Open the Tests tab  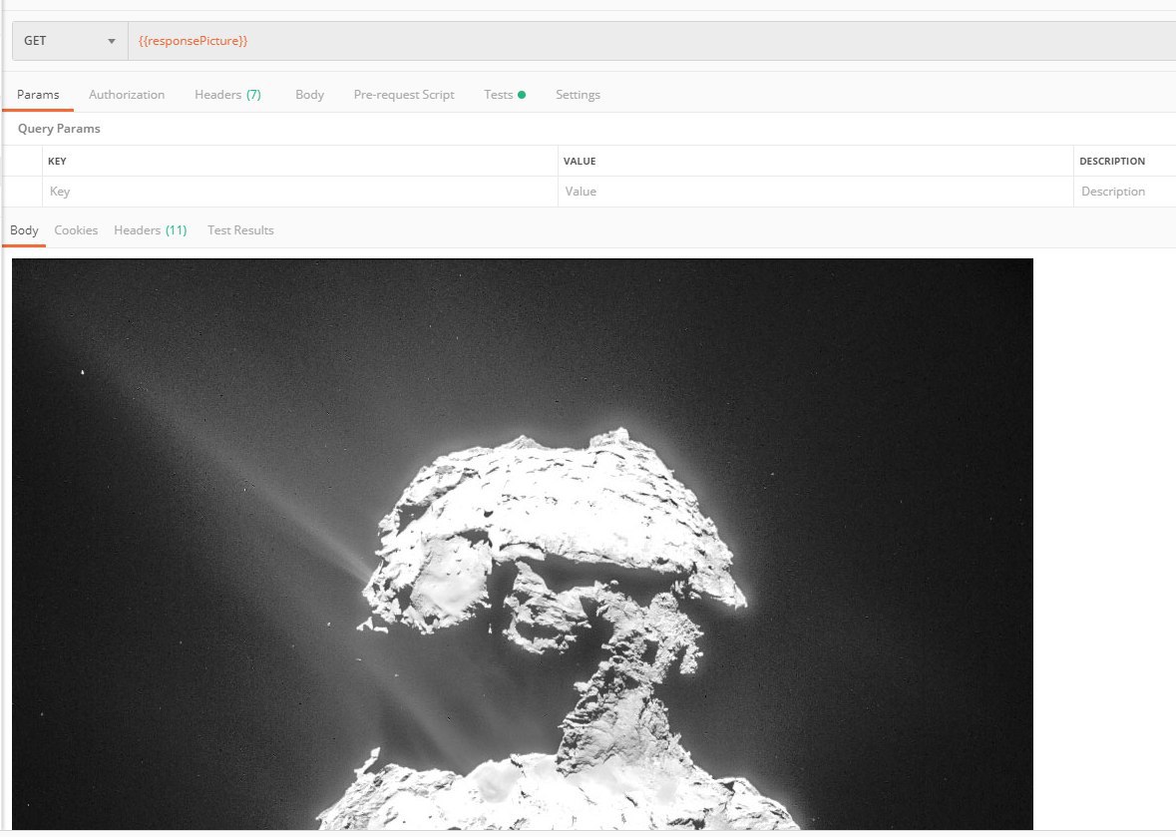[505, 95]
